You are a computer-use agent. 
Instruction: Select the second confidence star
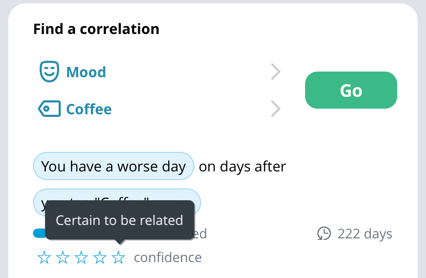63,257
